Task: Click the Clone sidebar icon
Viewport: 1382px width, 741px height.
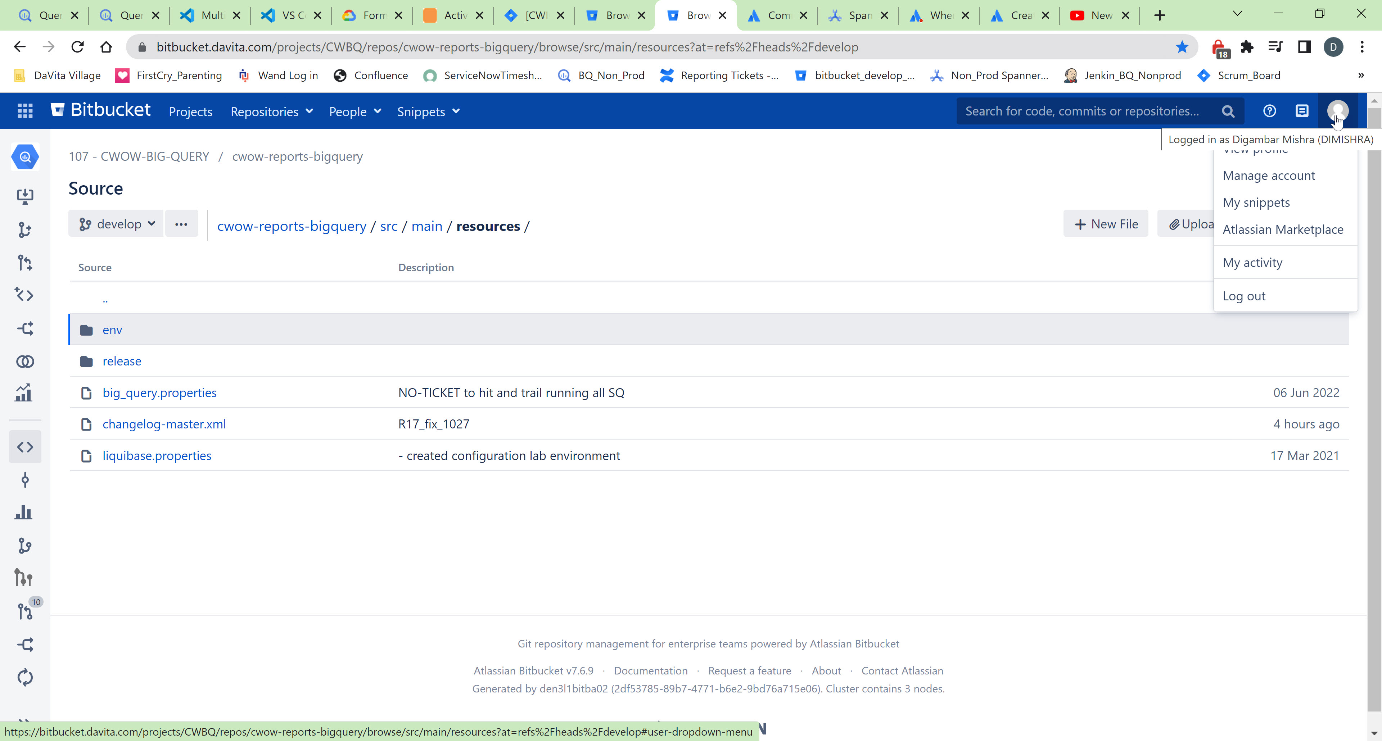Action: [25, 196]
